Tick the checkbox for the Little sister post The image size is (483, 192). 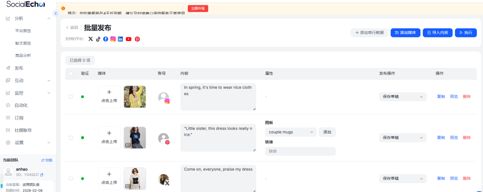71,138
